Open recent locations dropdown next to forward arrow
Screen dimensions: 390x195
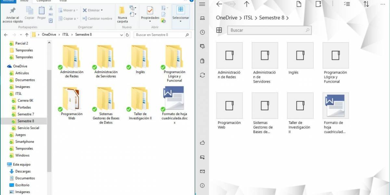pyautogui.click(x=21, y=35)
